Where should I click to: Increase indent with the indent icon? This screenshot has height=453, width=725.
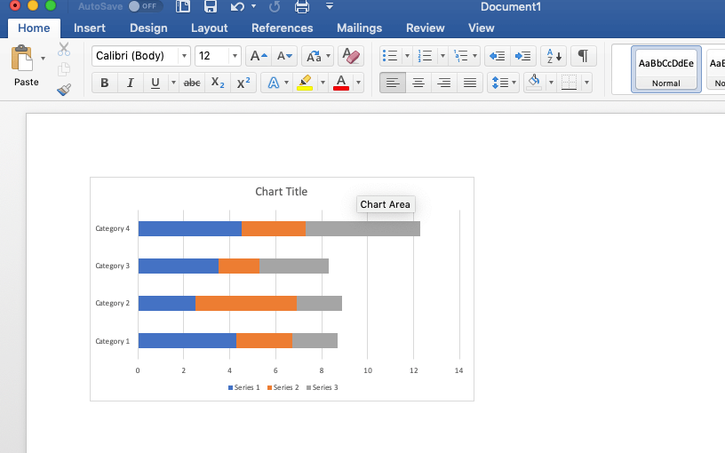524,56
